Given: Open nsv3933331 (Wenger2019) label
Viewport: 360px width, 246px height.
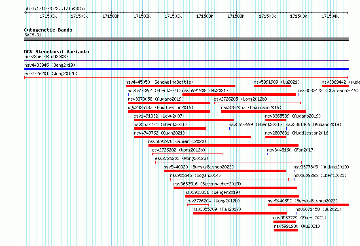Looking at the screenshot, I should click(x=213, y=192).
